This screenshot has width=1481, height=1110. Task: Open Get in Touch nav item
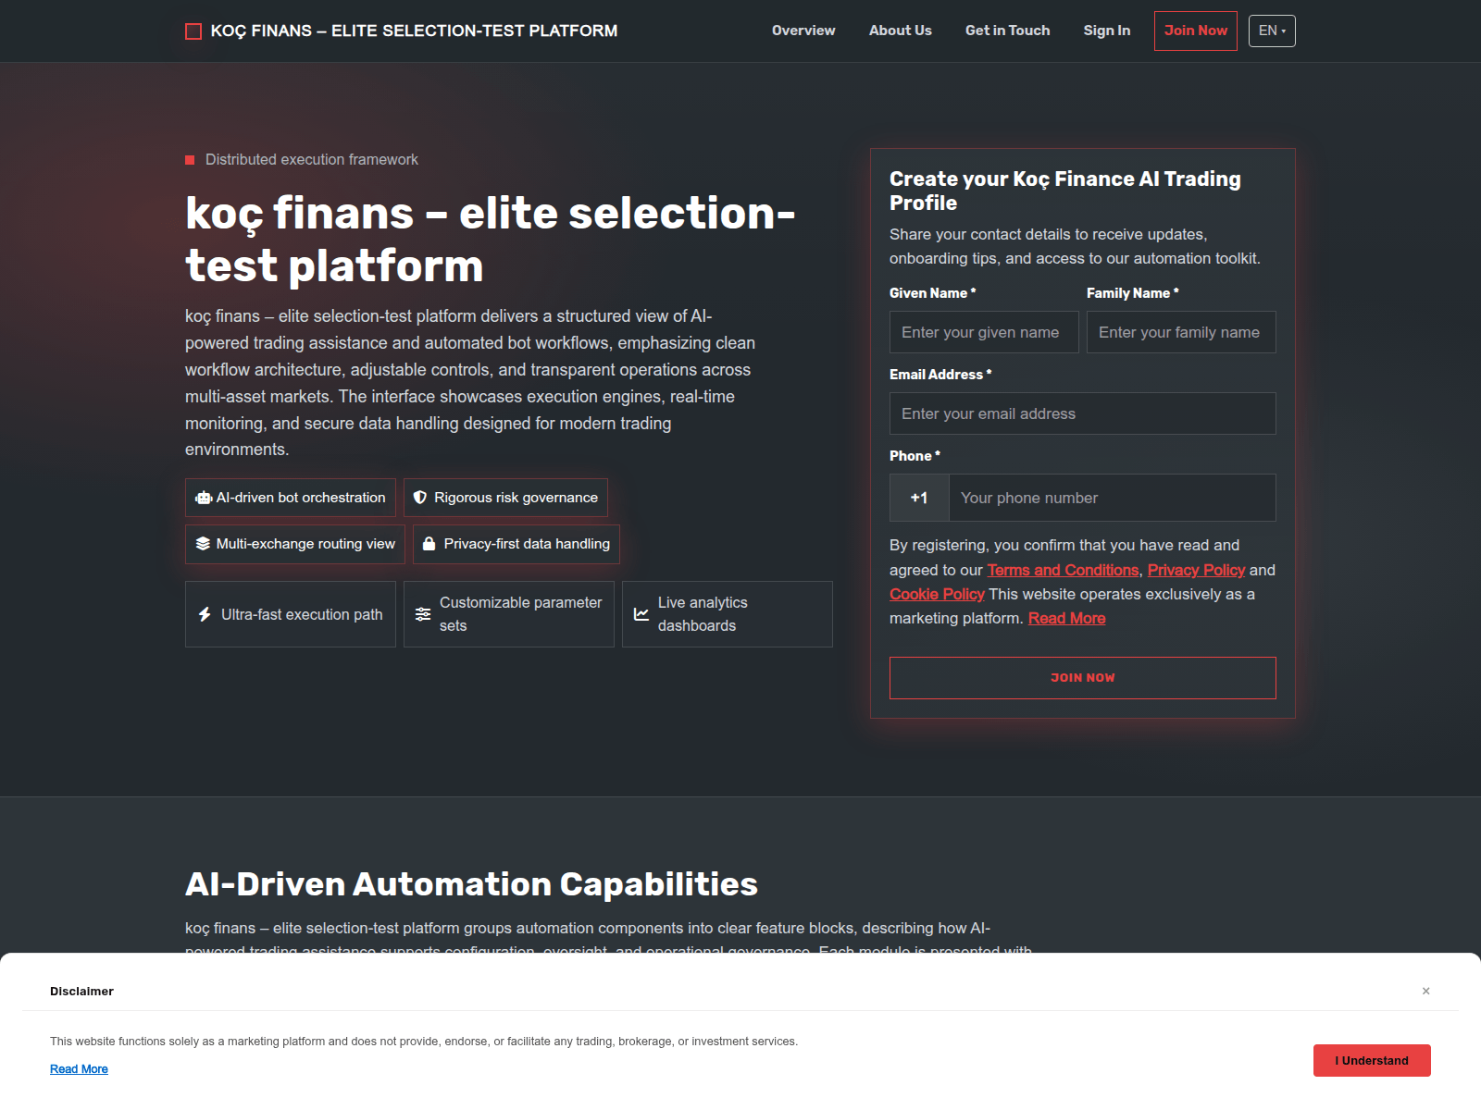[x=1008, y=31]
